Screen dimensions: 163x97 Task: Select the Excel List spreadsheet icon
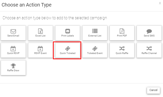40,31
